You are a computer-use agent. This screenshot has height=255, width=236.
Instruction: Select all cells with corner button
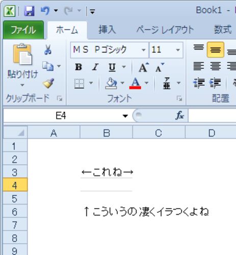[15, 133]
